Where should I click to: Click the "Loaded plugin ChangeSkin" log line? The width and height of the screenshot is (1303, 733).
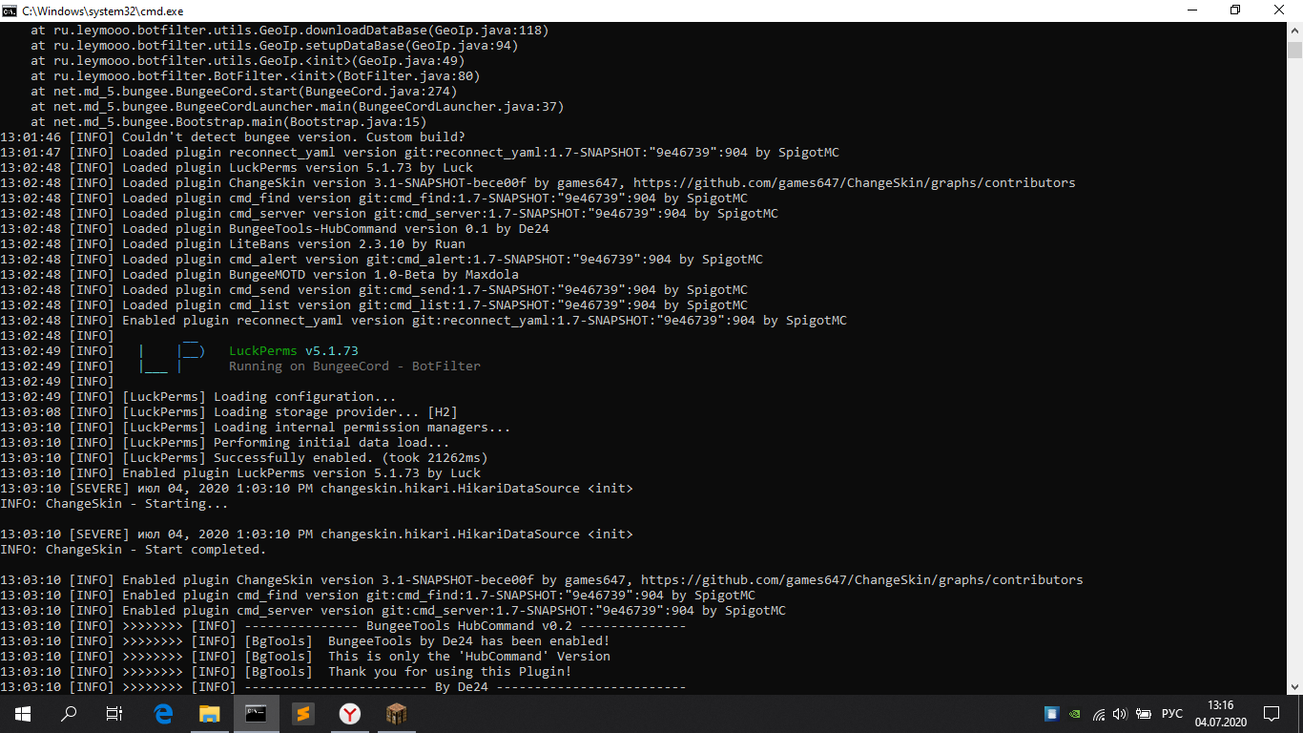click(538, 183)
